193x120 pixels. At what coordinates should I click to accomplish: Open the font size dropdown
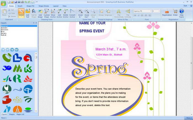(x=159, y=11)
